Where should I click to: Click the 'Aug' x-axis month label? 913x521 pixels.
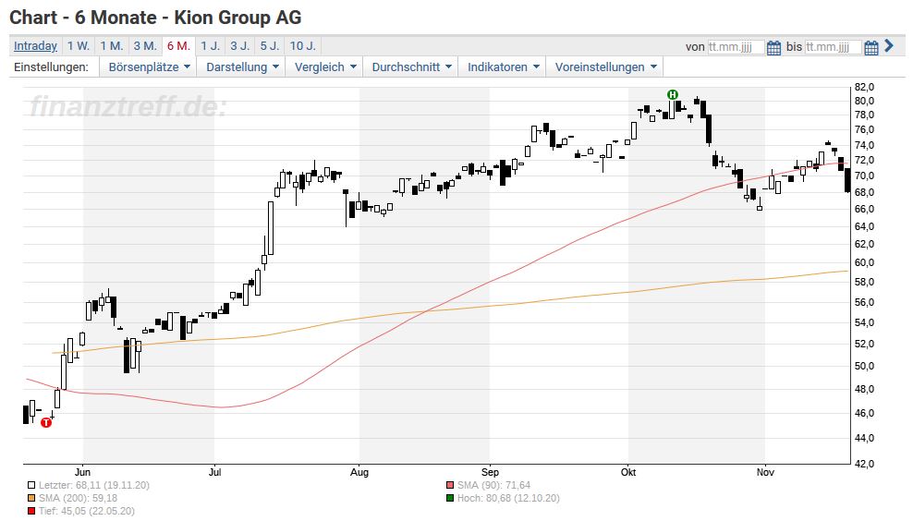[359, 472]
